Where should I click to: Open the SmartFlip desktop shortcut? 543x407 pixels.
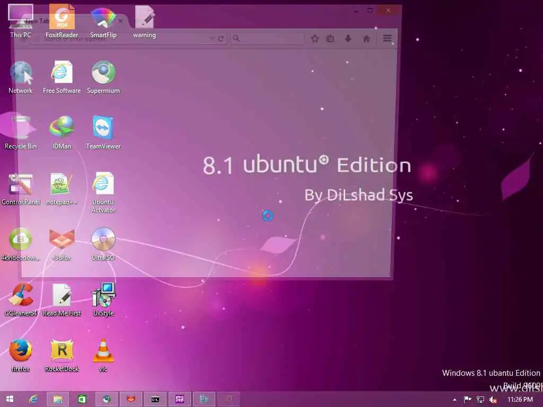point(103,21)
